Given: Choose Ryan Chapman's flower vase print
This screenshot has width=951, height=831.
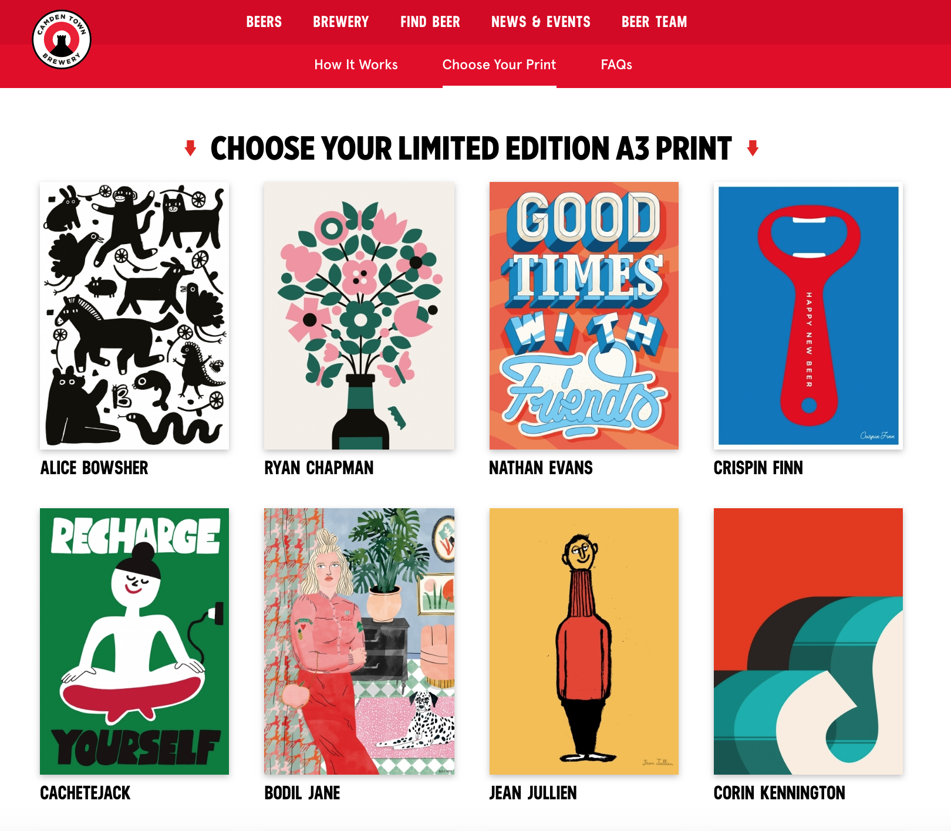Looking at the screenshot, I should coord(359,316).
